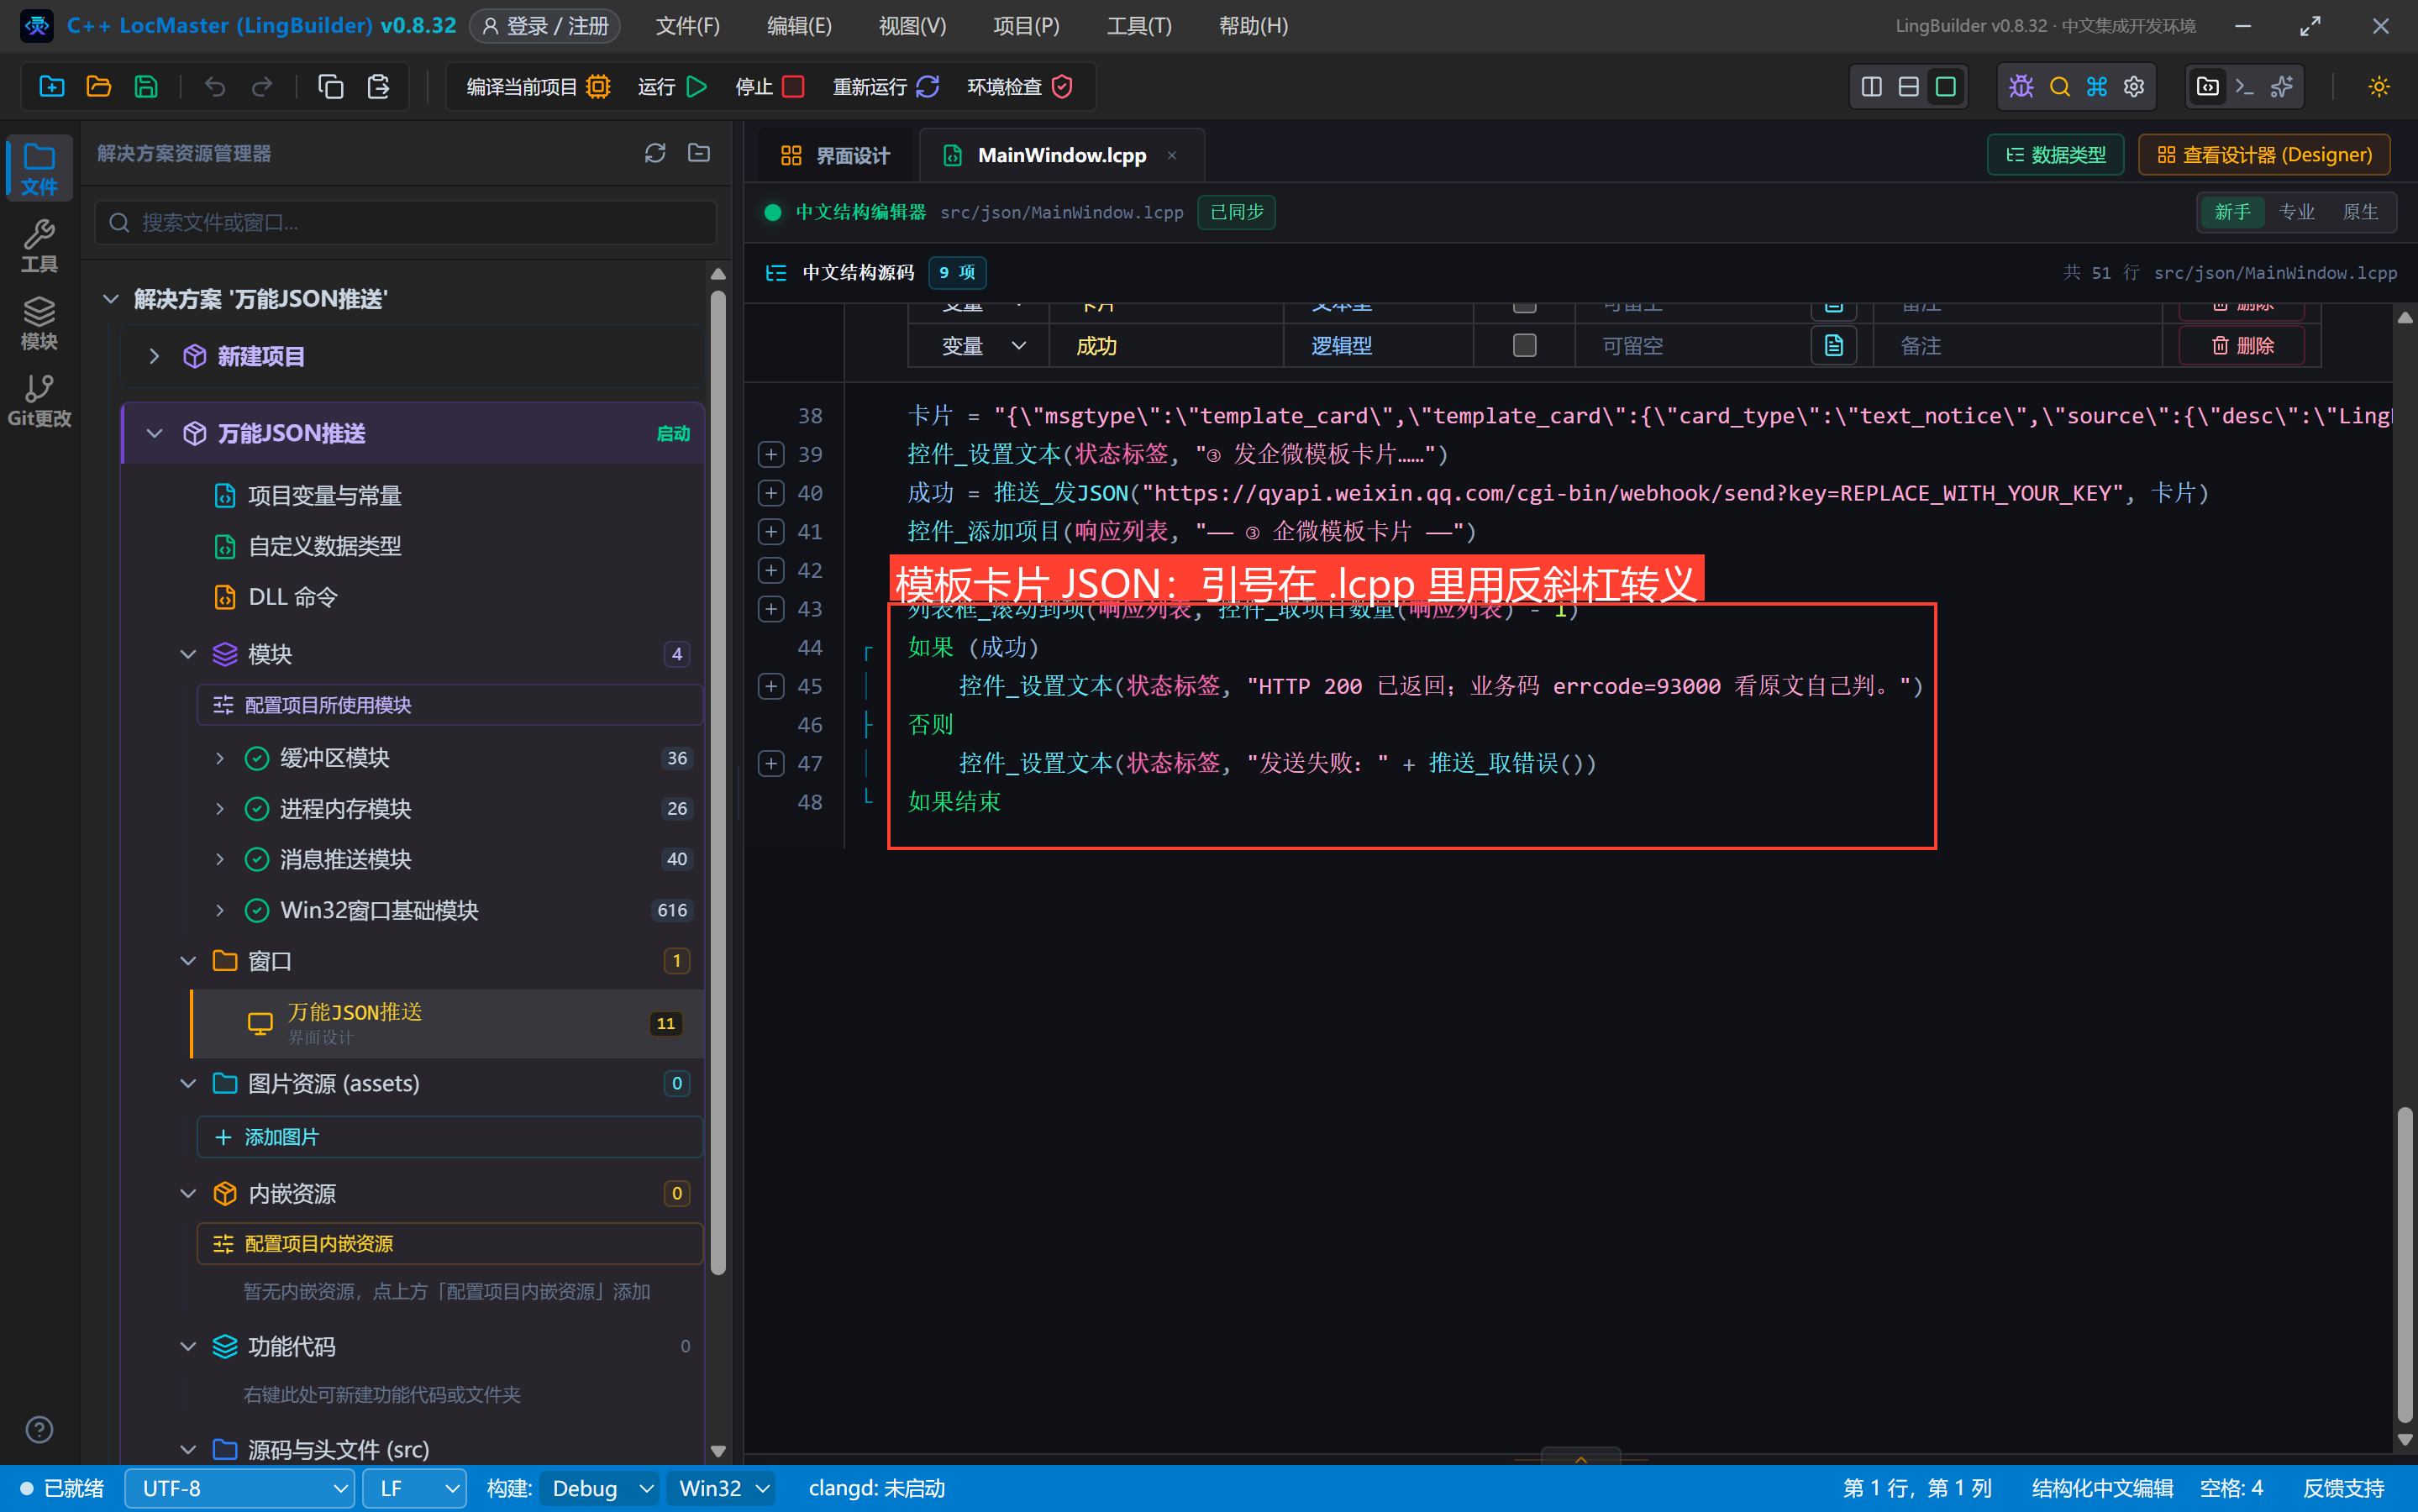
Task: Expand the 新建项目 tree node
Action: (154, 356)
